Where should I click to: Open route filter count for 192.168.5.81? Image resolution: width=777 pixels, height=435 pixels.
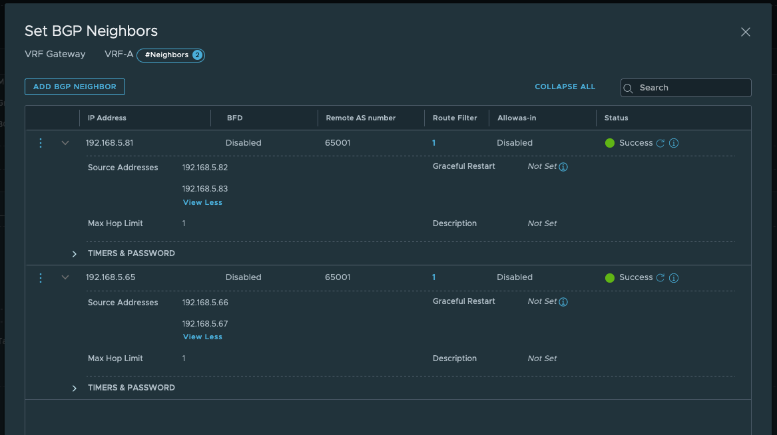pyautogui.click(x=433, y=143)
